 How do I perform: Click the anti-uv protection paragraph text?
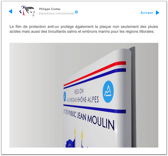pos(84,29)
